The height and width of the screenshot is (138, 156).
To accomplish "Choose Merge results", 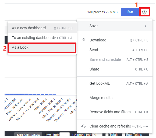I will tap(115, 98).
